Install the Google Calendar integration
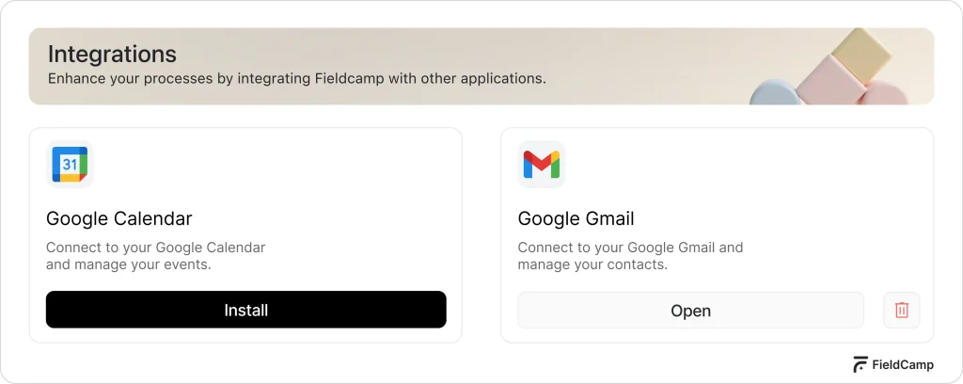Image resolution: width=963 pixels, height=384 pixels. pyautogui.click(x=245, y=310)
